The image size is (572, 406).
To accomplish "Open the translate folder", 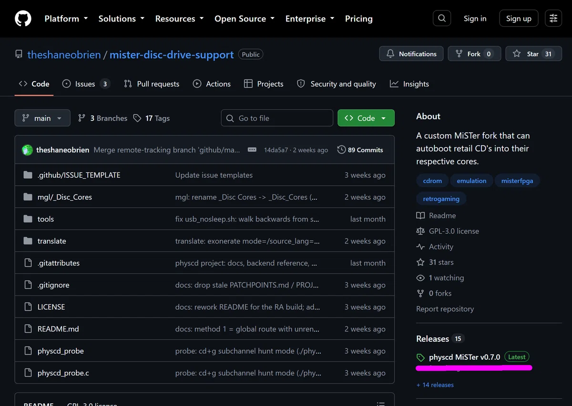I will tap(51, 241).
